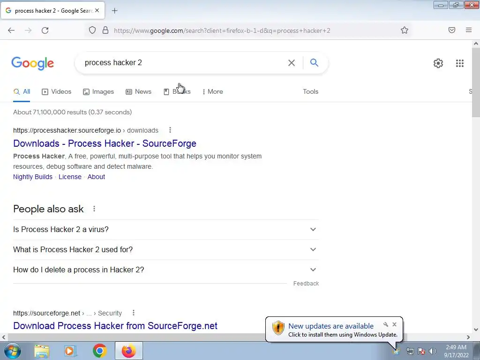Image resolution: width=480 pixels, height=360 pixels.
Task: Open options for the sourceforge.net result
Action: click(x=133, y=313)
